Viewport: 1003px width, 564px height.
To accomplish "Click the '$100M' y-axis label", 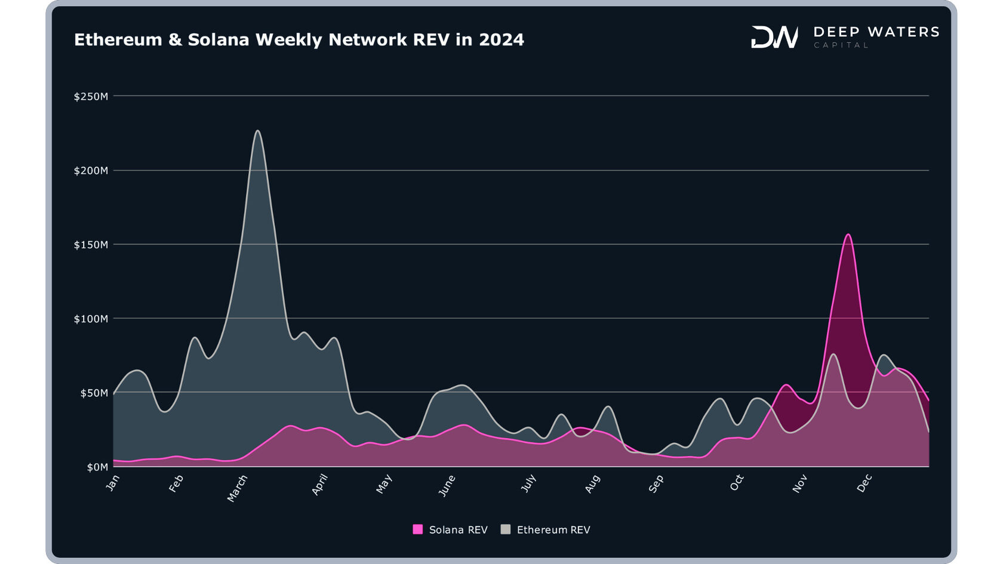I will click(x=91, y=319).
